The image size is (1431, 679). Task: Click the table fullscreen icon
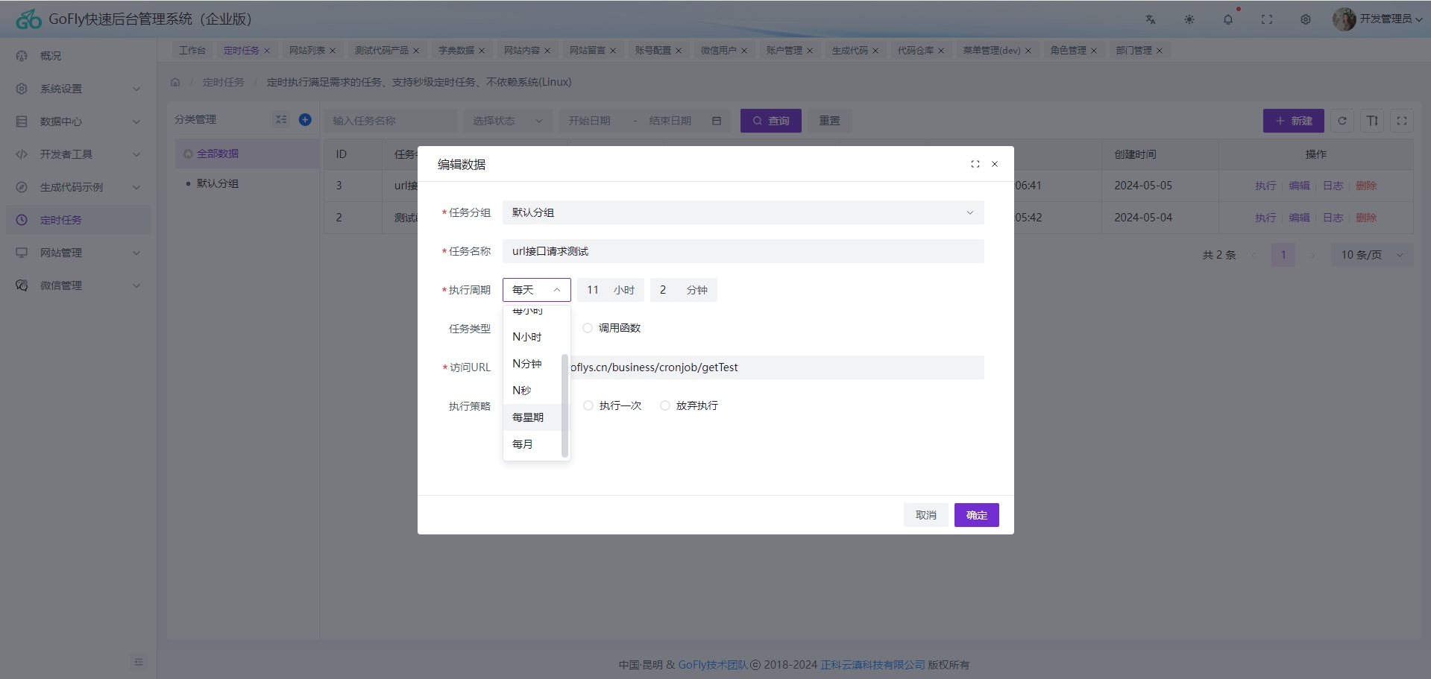point(1402,121)
